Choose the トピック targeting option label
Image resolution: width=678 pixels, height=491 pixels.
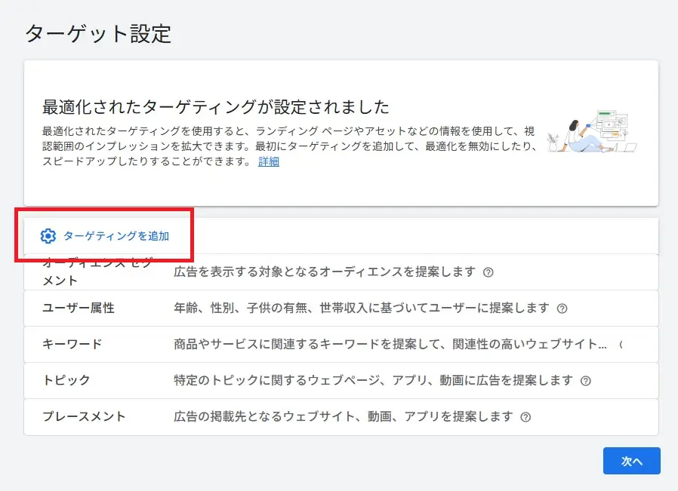68,381
